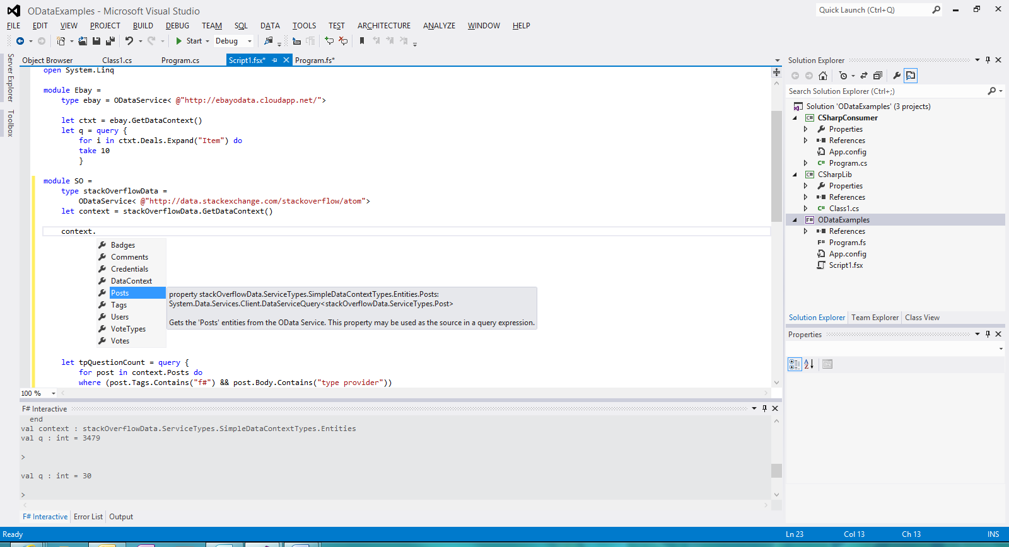The width and height of the screenshot is (1009, 547).
Task: Collapse the CSharpLib project node
Action: pos(795,175)
